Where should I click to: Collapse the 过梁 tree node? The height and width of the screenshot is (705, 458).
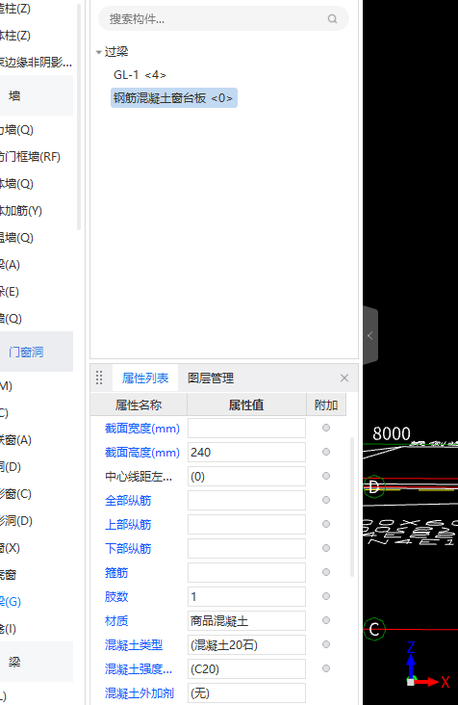click(99, 52)
